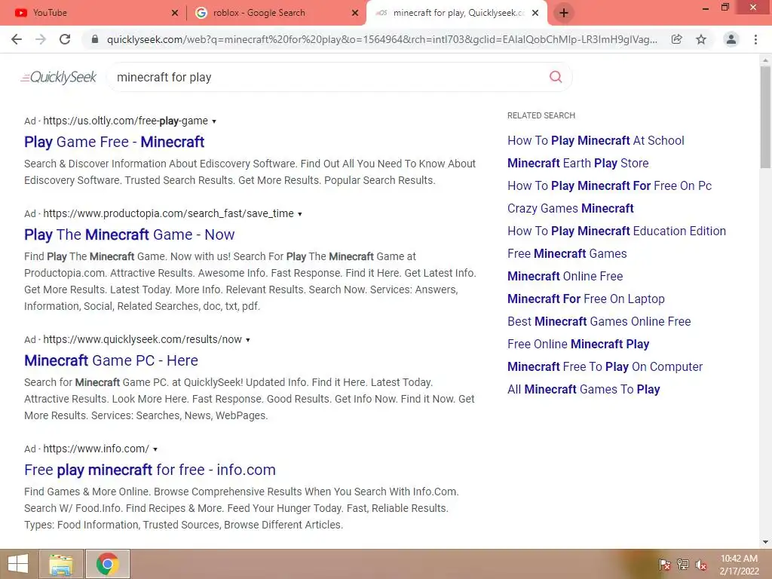The image size is (772, 579).
Task: Click 'Free Online Minecraft Play' link
Action: [x=578, y=344]
